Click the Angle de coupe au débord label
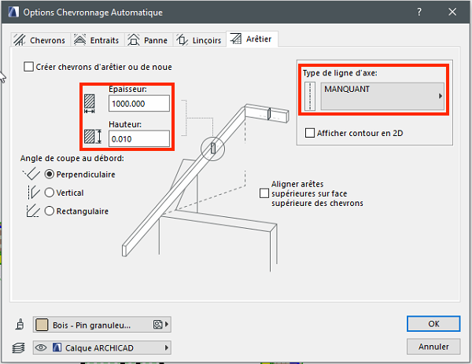Image resolution: width=472 pixels, height=364 pixels. tap(72, 158)
